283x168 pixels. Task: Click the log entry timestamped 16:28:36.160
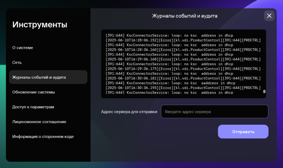pos(183,50)
